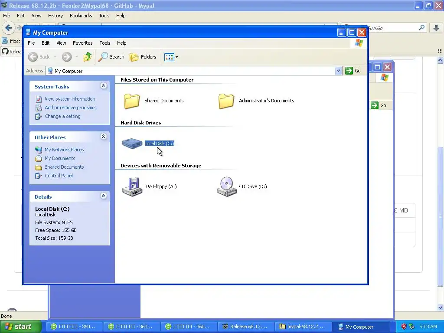Click Add or remove programs
This screenshot has height=333, width=444.
click(x=71, y=108)
